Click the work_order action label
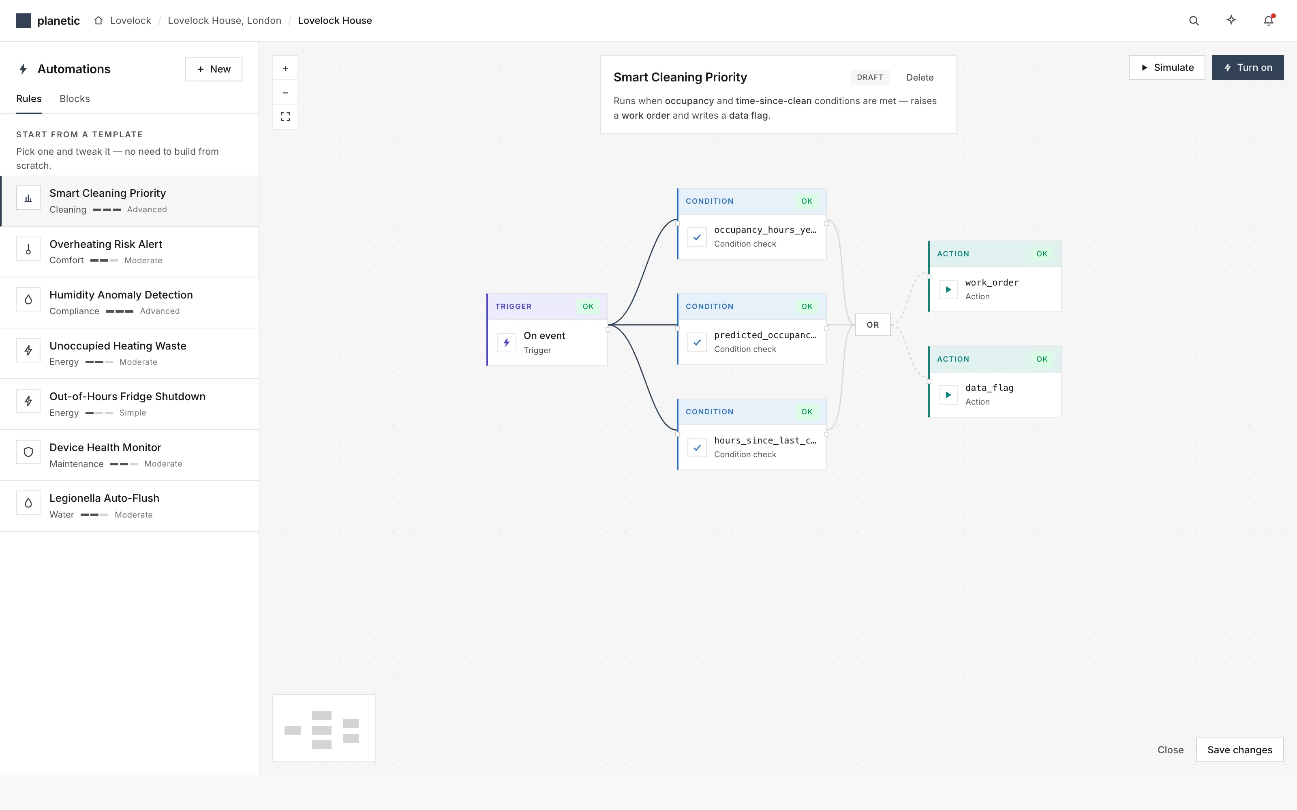This screenshot has width=1297, height=810. click(992, 282)
